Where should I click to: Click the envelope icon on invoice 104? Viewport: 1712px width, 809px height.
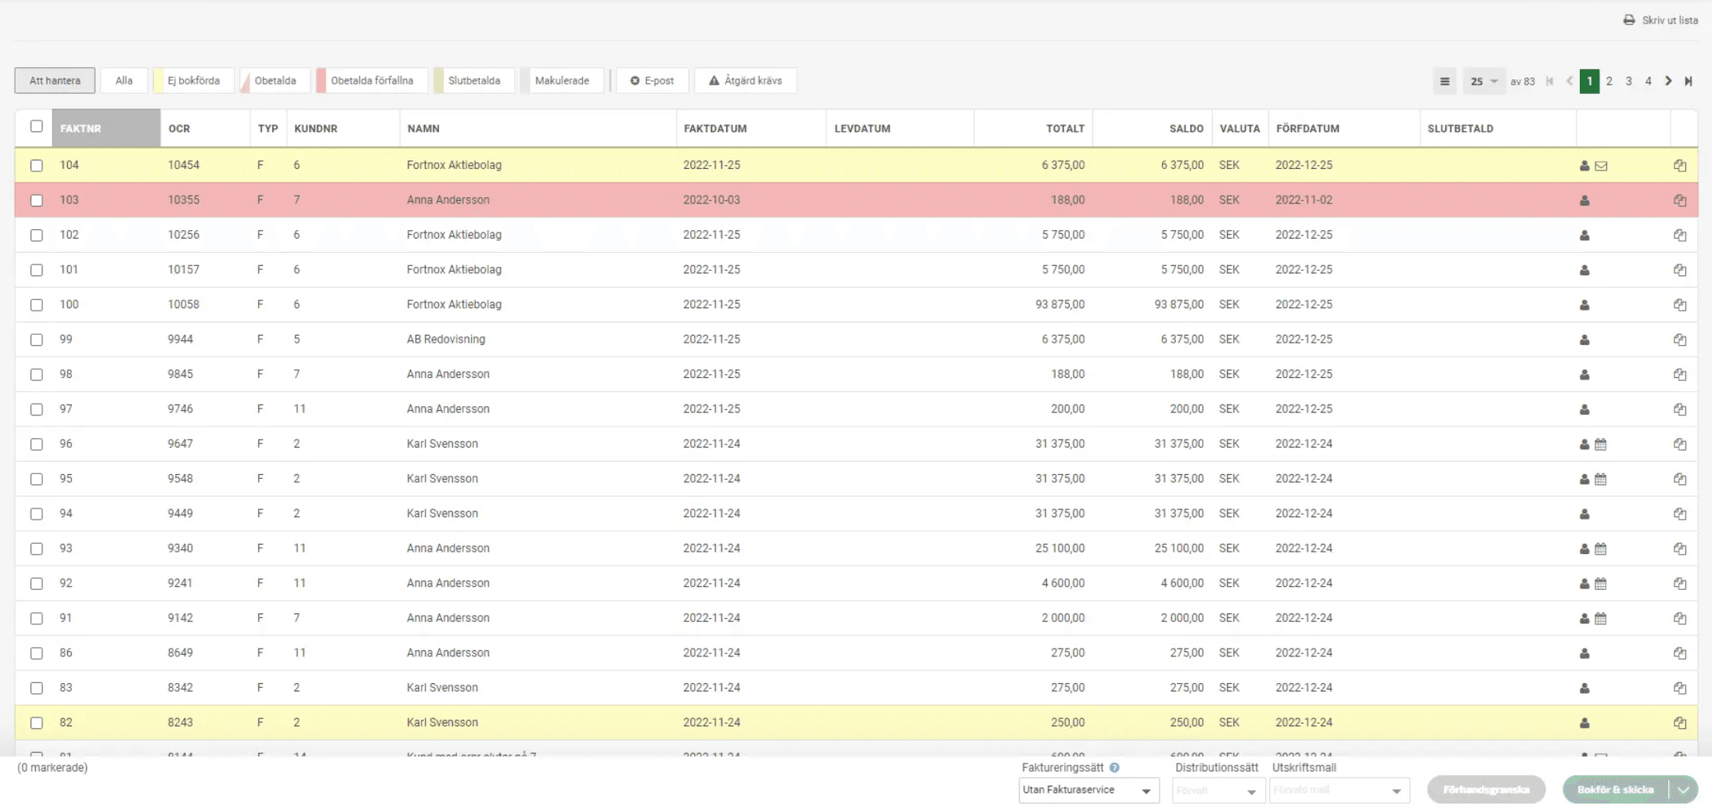1601,166
